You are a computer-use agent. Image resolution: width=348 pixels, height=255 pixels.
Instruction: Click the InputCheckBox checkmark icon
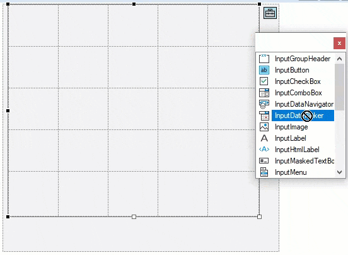point(264,81)
